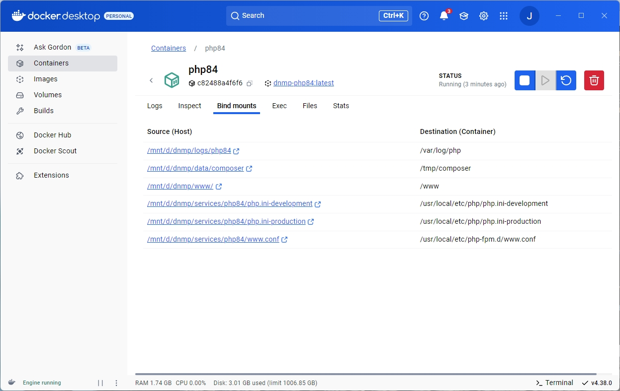Restart the php84 container
Screen dimensions: 620x391
pos(566,80)
